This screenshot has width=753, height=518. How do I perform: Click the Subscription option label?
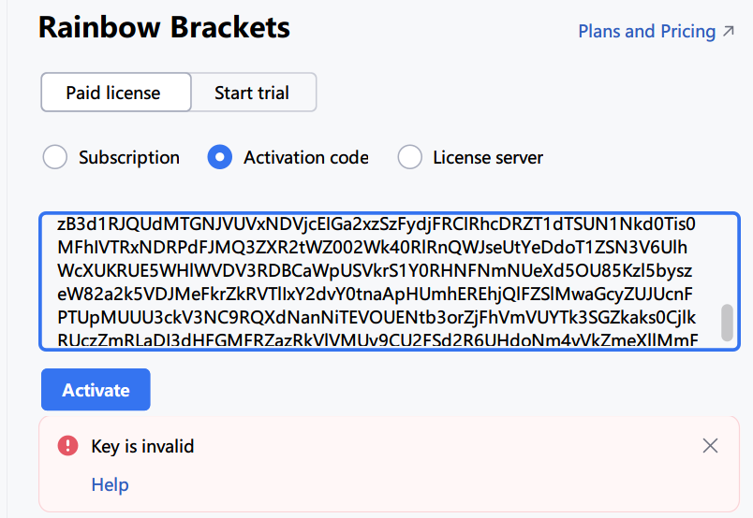pos(129,157)
